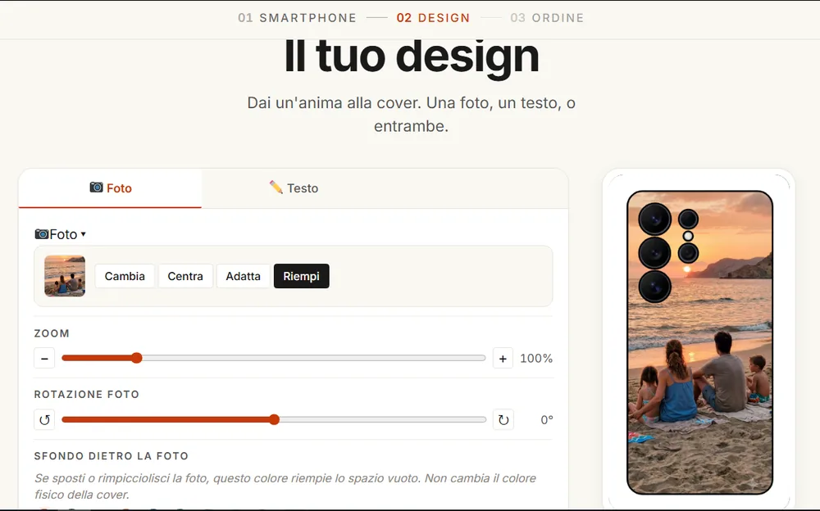The image size is (820, 511).
Task: Select the Riempi fill mode
Action: click(301, 276)
